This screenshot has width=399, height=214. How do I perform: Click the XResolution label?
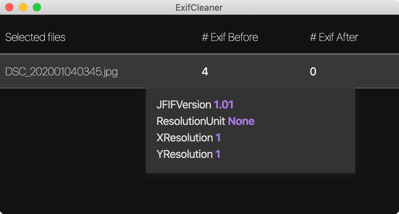pyautogui.click(x=185, y=138)
